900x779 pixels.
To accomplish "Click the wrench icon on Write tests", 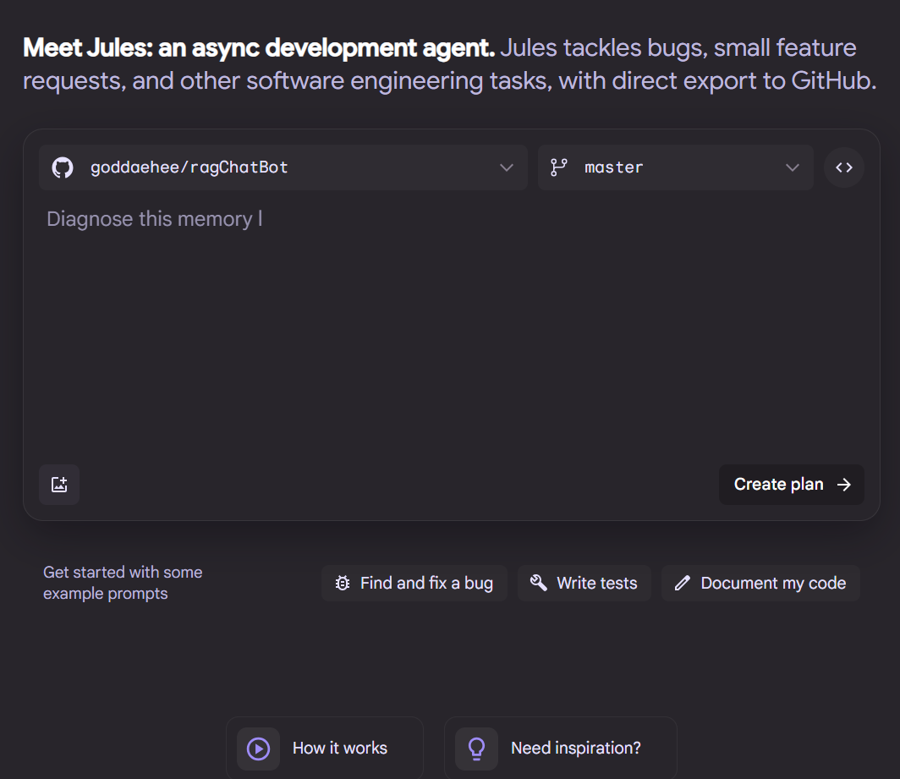I will click(538, 583).
